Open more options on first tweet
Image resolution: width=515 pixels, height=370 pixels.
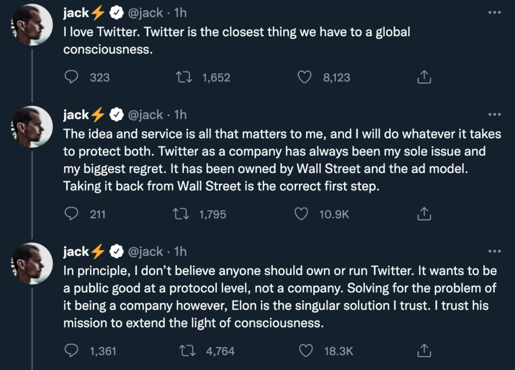[x=495, y=13]
